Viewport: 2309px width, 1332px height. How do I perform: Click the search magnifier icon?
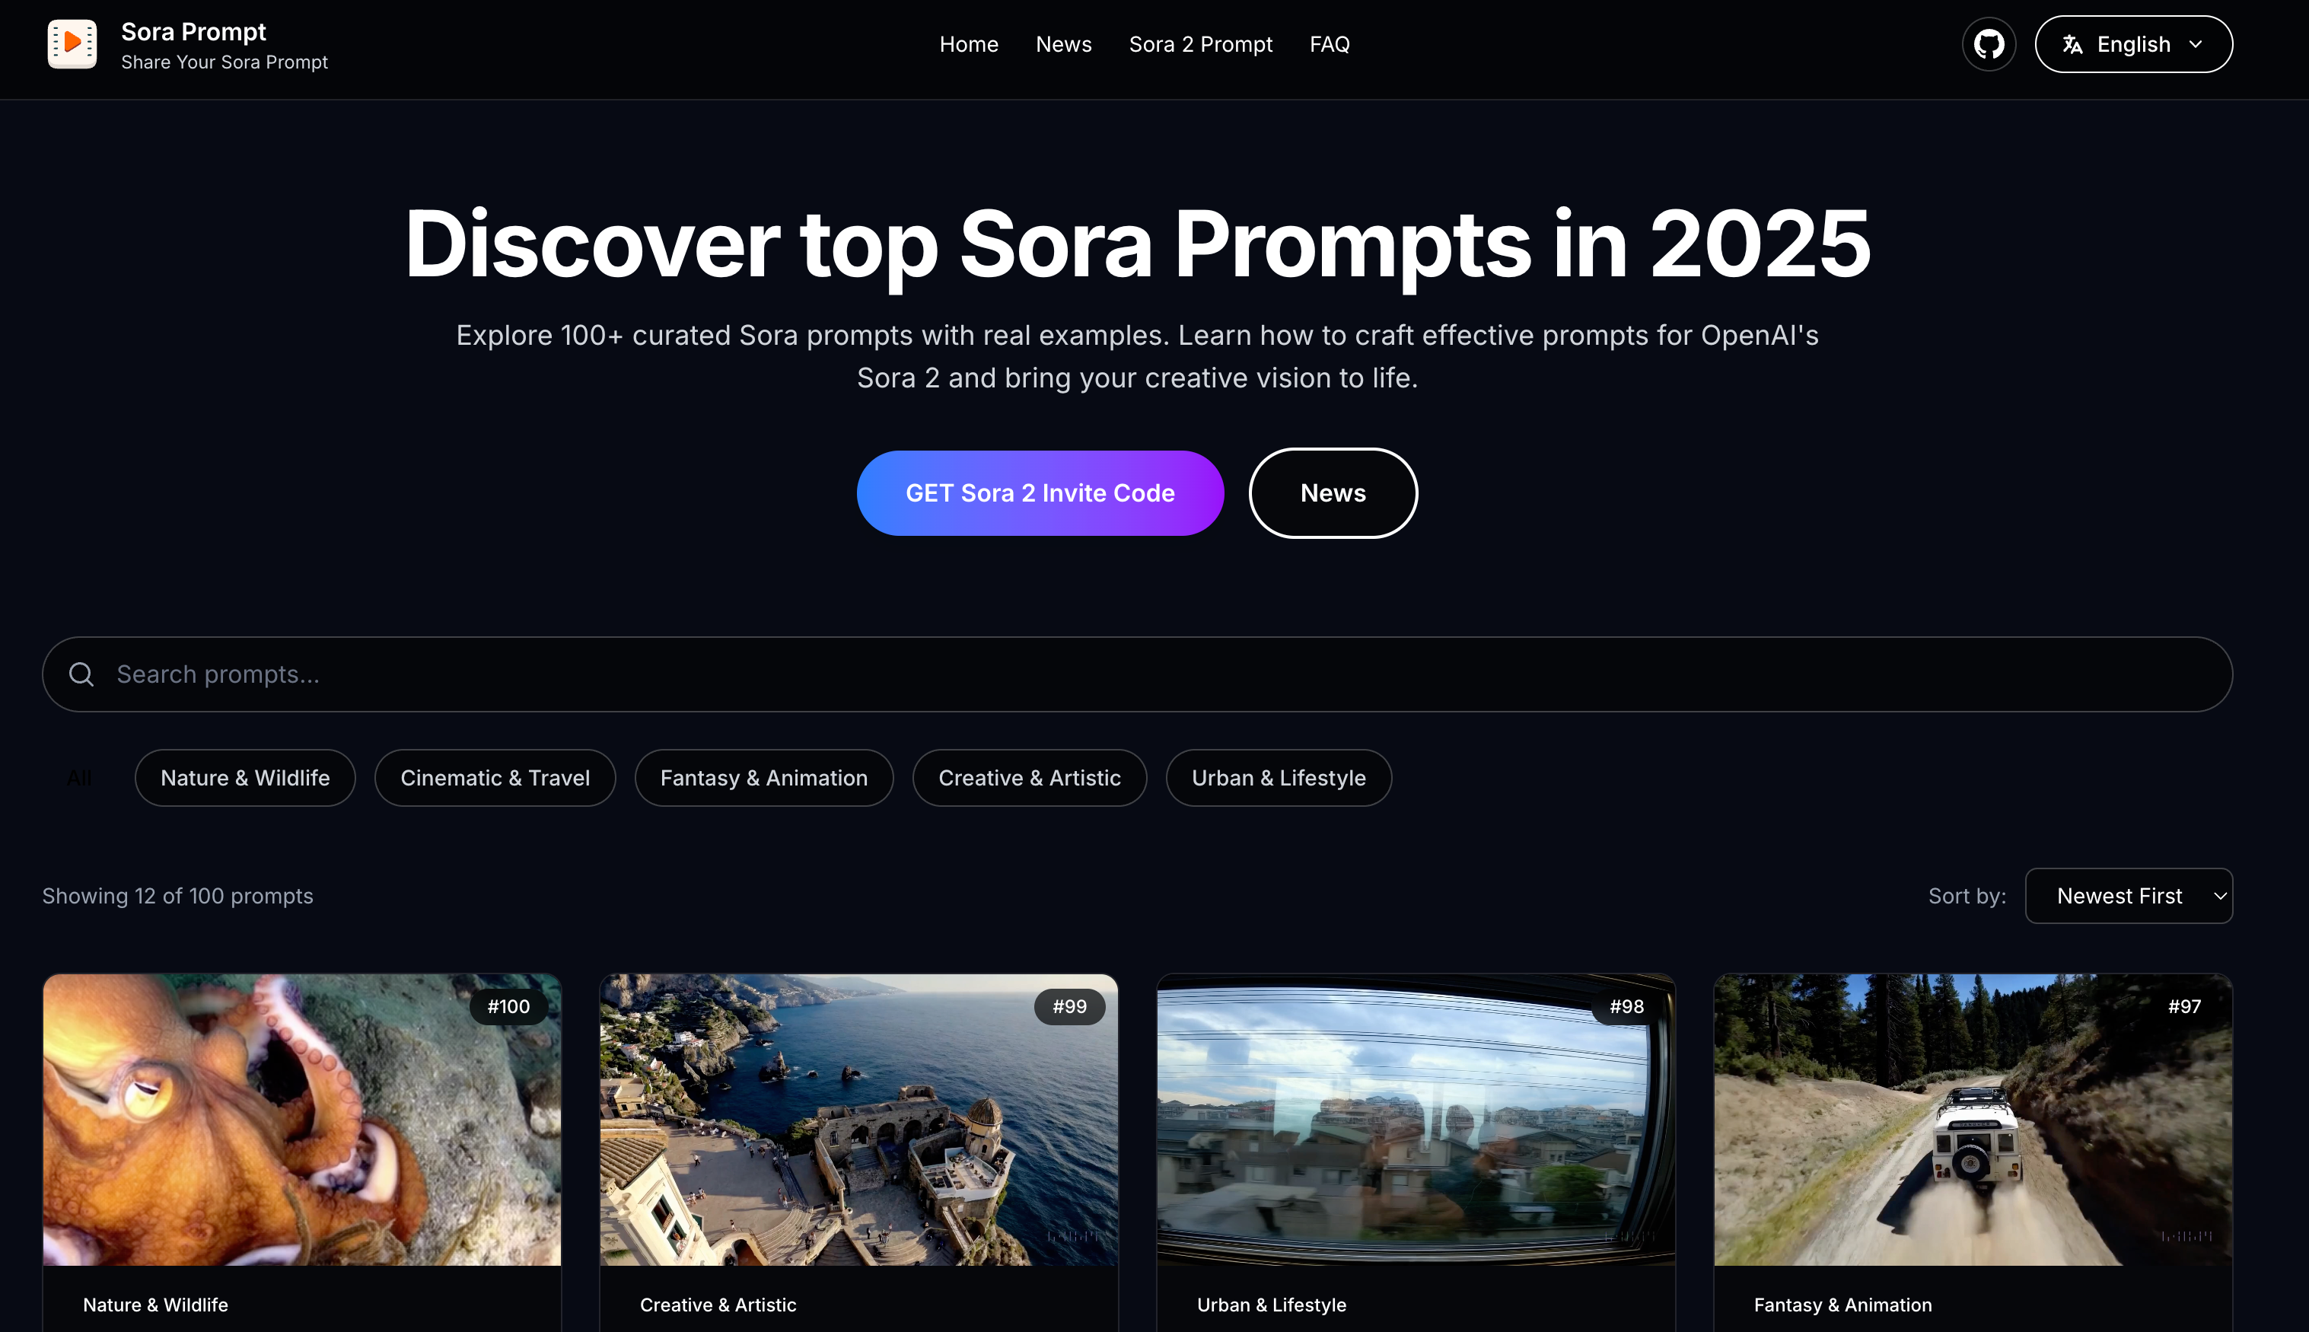tap(81, 674)
